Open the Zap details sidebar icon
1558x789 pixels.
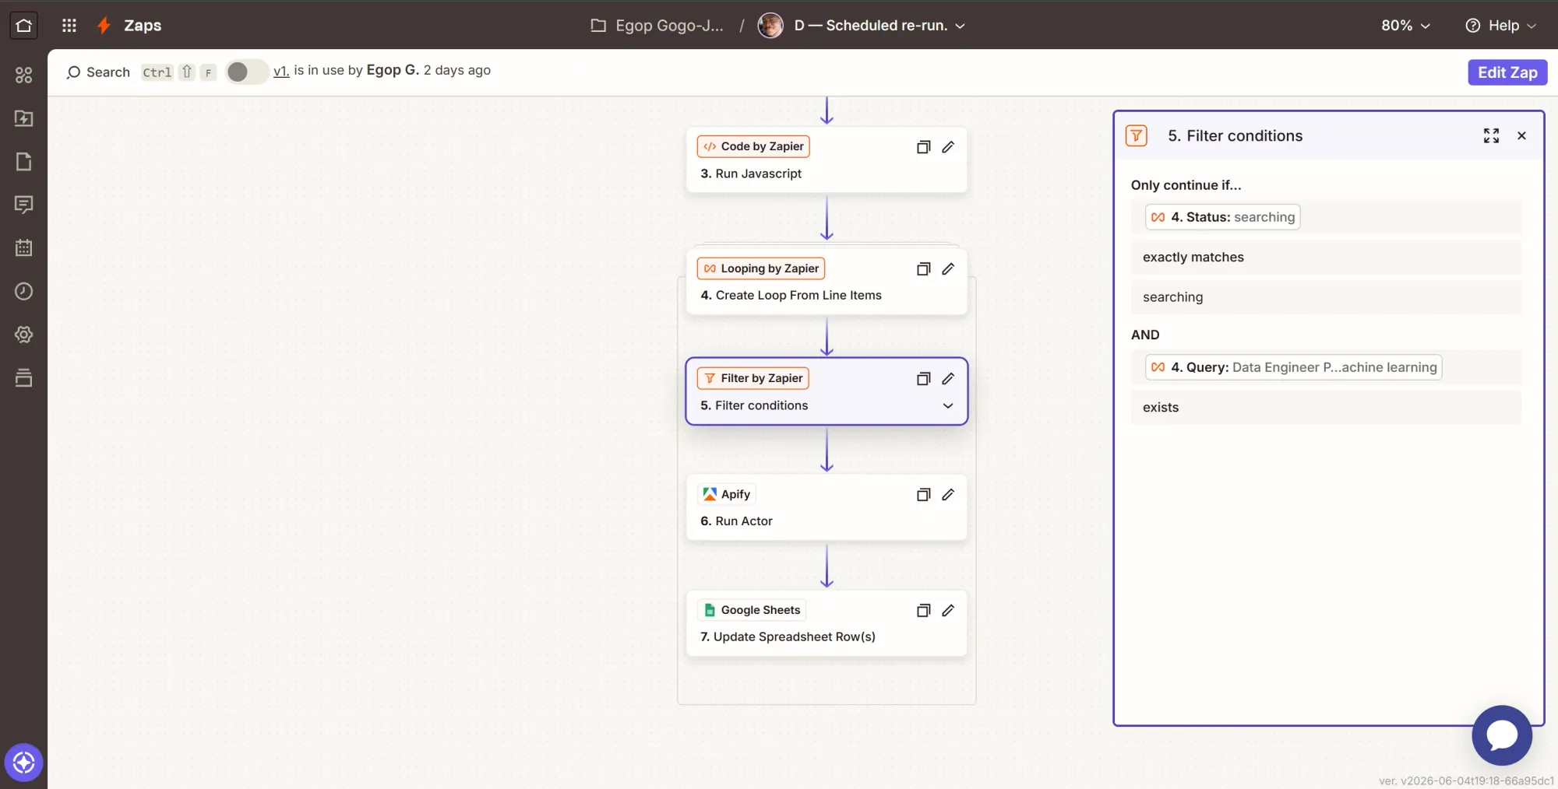tap(24, 75)
